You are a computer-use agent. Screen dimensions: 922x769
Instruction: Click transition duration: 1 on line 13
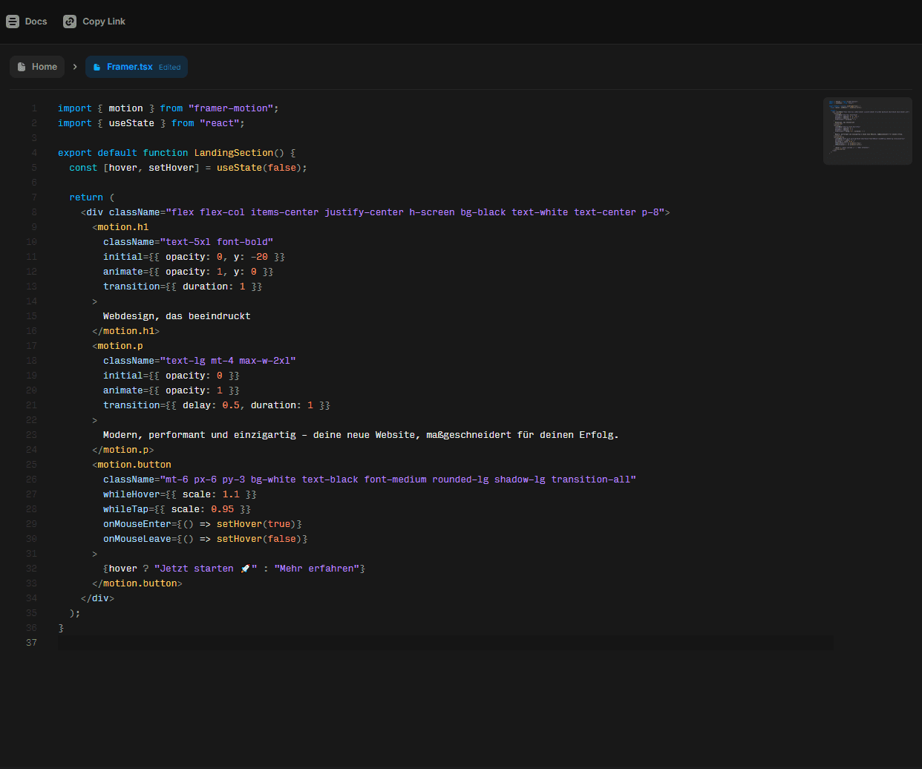183,287
